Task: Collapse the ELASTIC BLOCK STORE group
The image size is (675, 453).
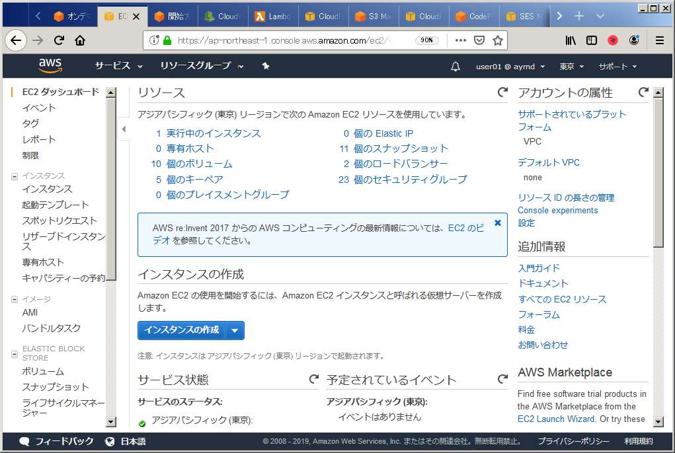Action: click(14, 354)
